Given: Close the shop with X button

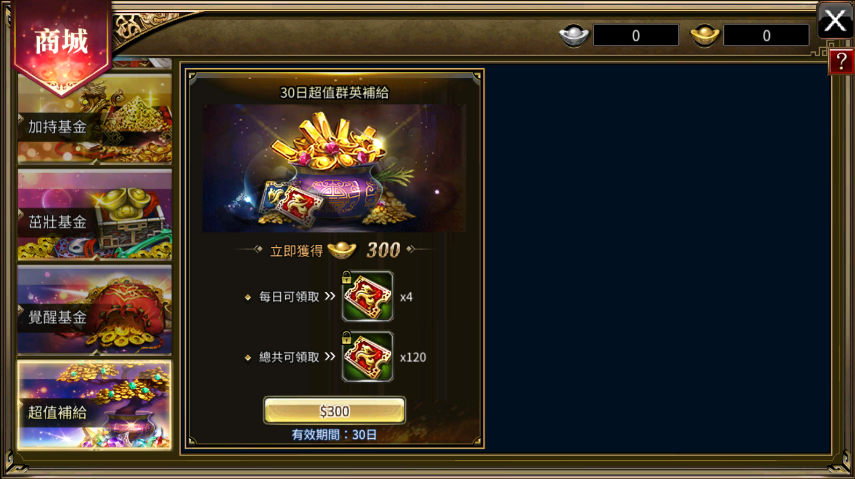Looking at the screenshot, I should (835, 21).
